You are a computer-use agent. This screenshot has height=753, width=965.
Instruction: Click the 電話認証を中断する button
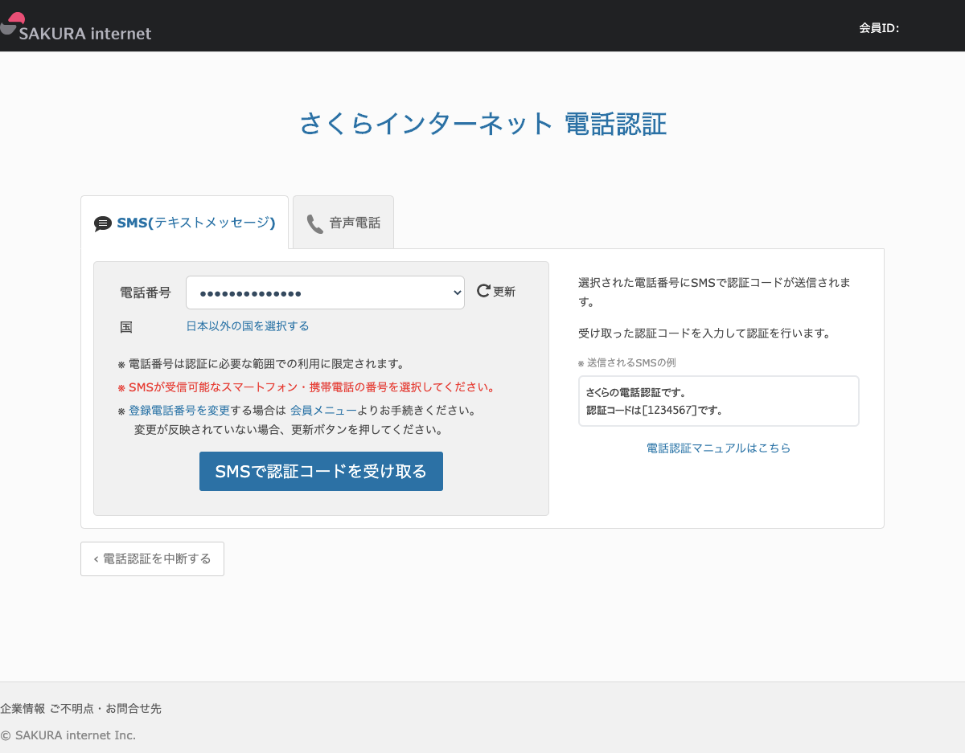152,559
